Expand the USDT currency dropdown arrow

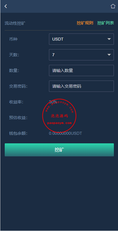pyautogui.click(x=109, y=39)
